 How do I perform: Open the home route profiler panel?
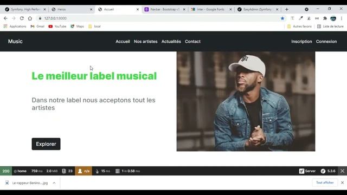[x=20, y=171]
